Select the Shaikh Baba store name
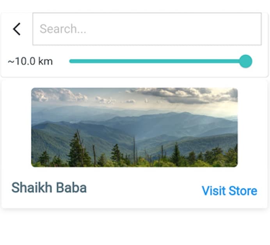Screen dimensions: 270x245 coord(49,188)
